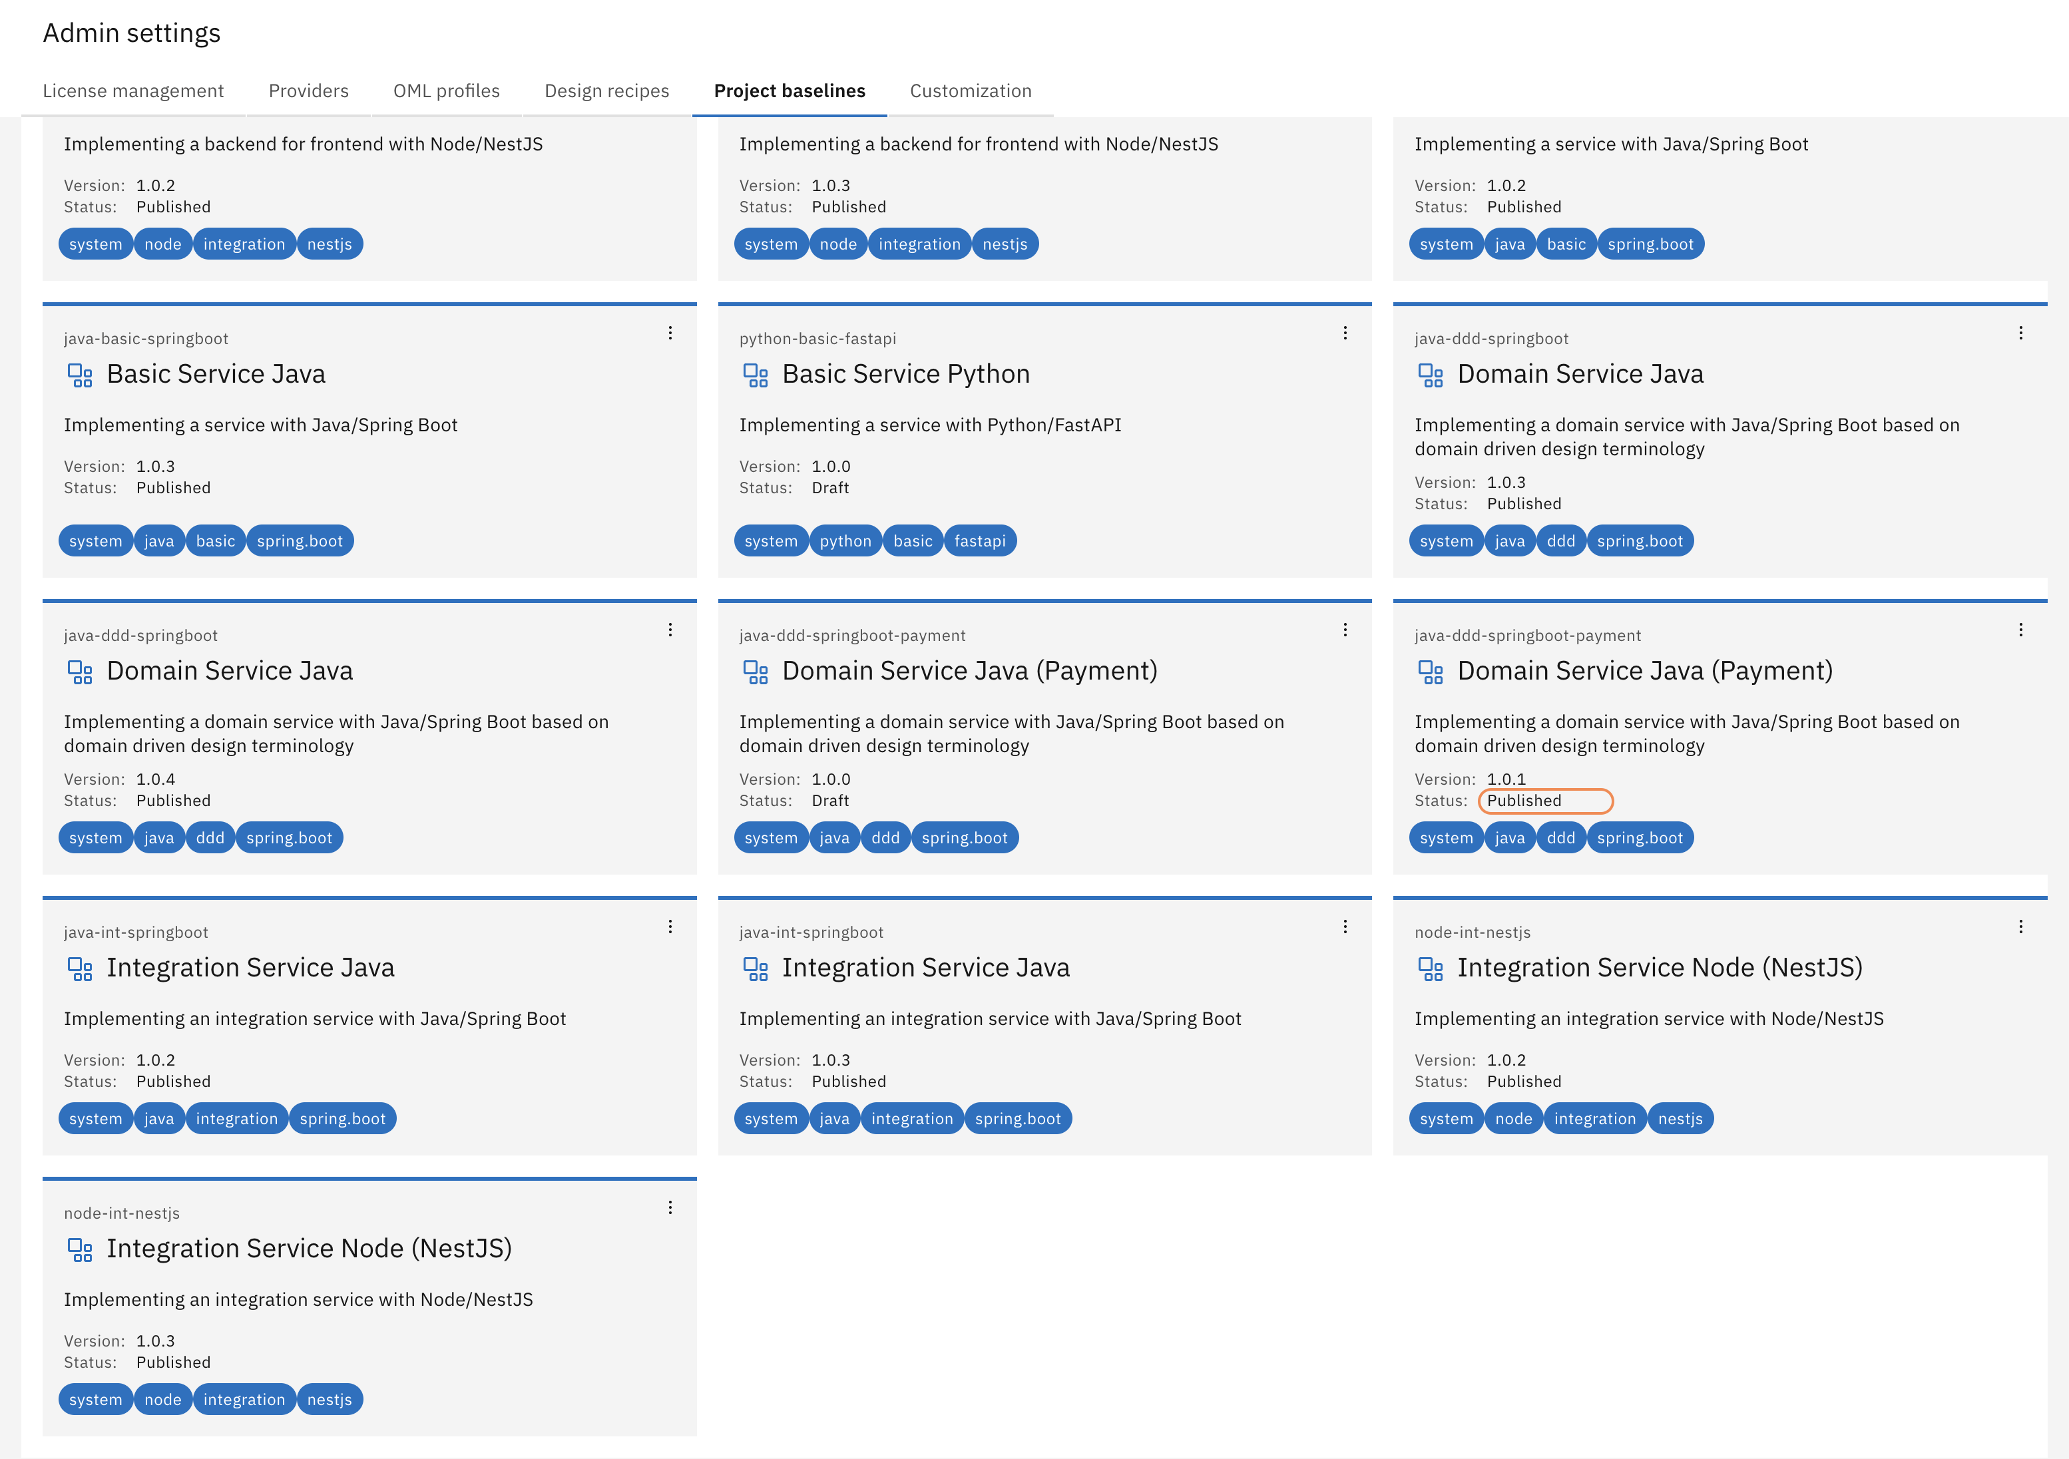Click the Basic Service Java title
This screenshot has height=1459, width=2069.
216,374
